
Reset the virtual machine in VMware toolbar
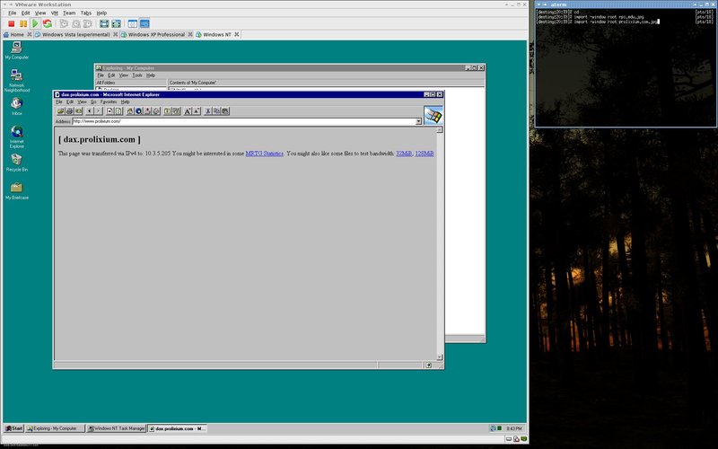click(48, 24)
